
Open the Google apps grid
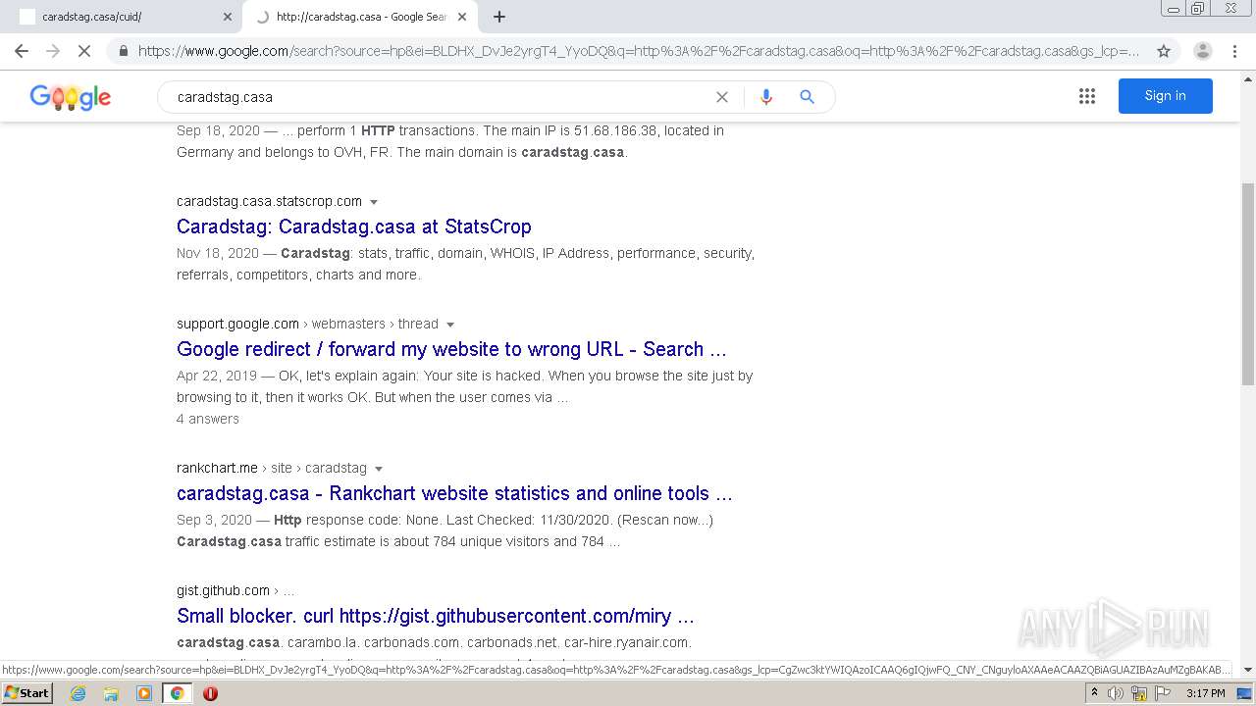tap(1086, 96)
